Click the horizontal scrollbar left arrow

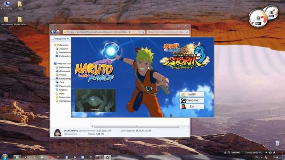[92, 126]
